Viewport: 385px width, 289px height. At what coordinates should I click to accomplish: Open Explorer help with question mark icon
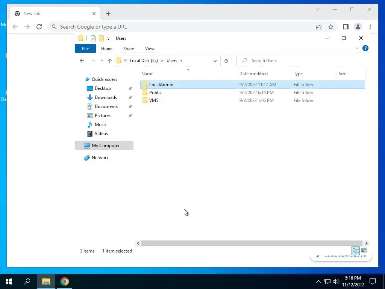click(365, 48)
